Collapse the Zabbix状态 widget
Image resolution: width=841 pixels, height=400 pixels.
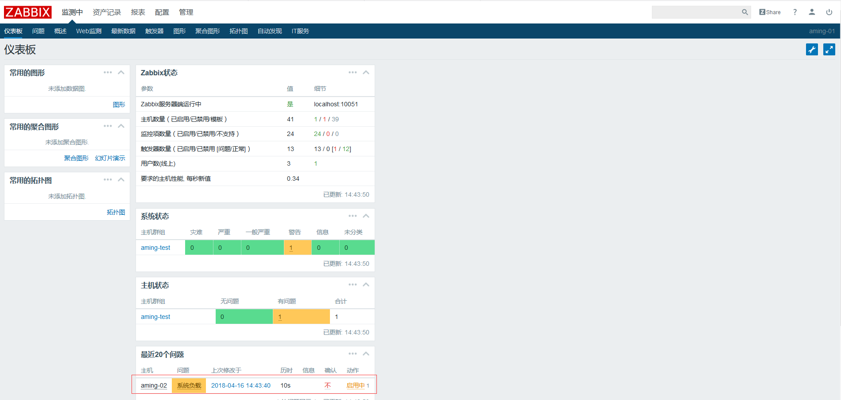366,72
